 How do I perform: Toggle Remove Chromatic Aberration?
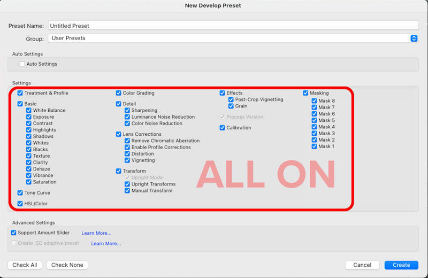tap(127, 141)
